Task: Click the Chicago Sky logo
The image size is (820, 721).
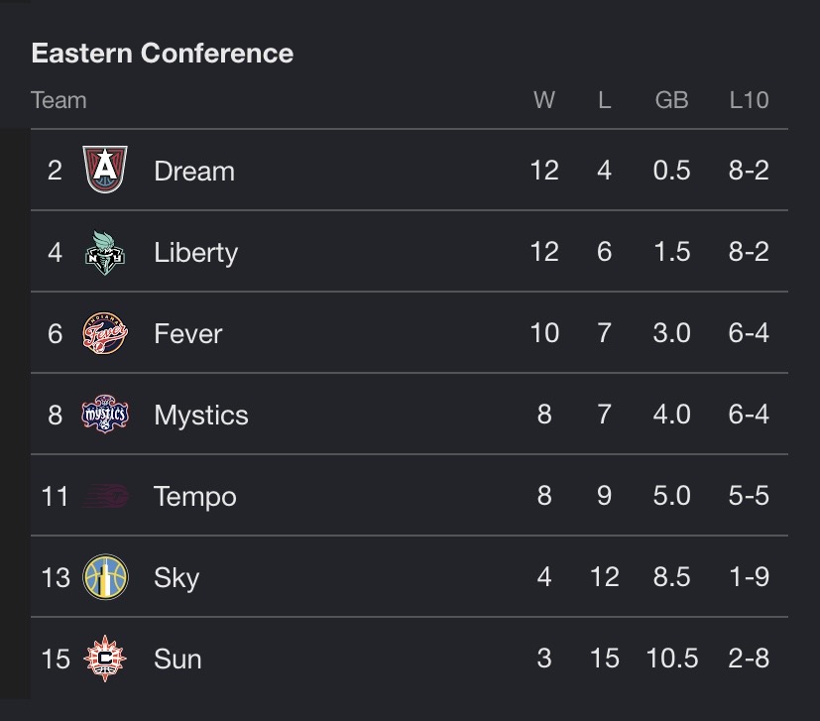Action: pyautogui.click(x=105, y=577)
